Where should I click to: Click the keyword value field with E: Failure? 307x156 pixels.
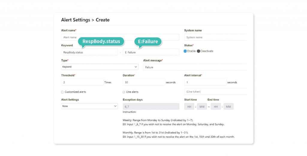[x=151, y=52]
